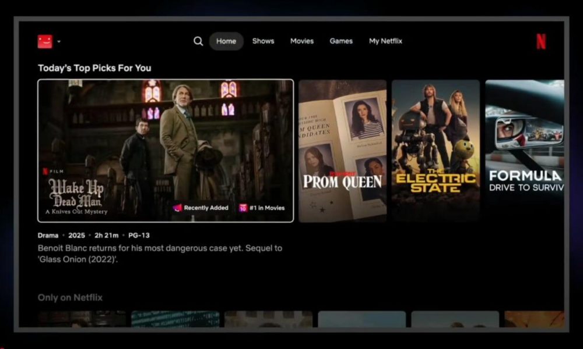Click the red smiley profile avatar
Image resolution: width=583 pixels, height=349 pixels.
click(45, 41)
